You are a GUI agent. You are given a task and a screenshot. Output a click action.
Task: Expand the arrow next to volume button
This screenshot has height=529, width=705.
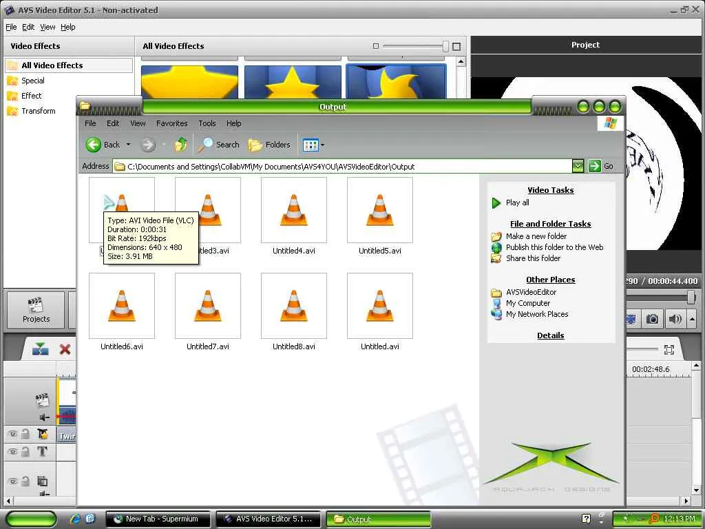[693, 319]
